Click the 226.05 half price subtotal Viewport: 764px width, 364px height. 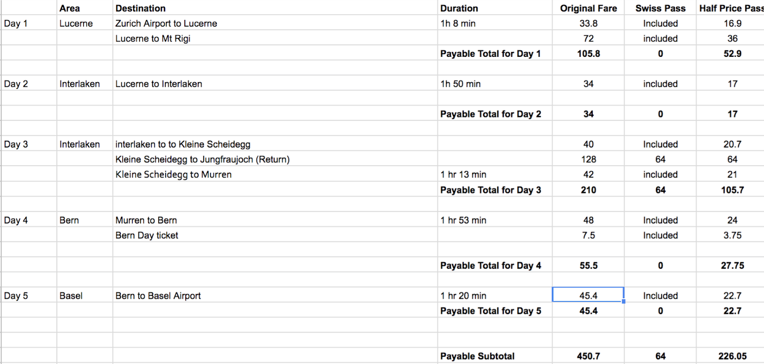(732, 356)
